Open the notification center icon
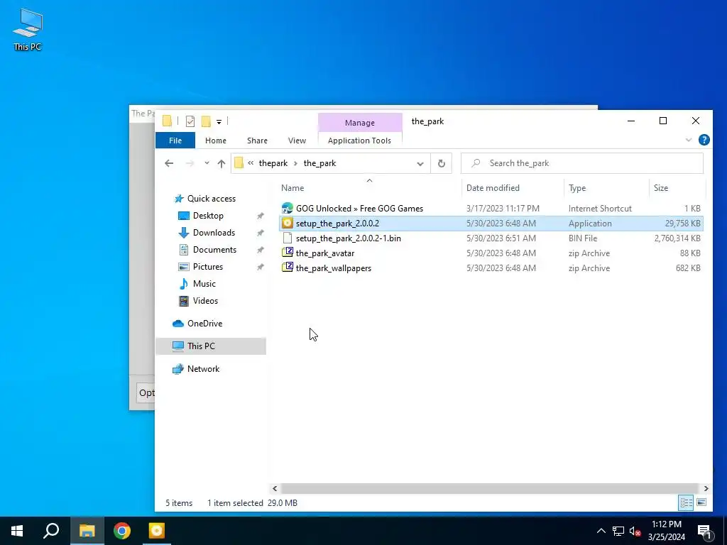This screenshot has width=727, height=545. point(705,531)
